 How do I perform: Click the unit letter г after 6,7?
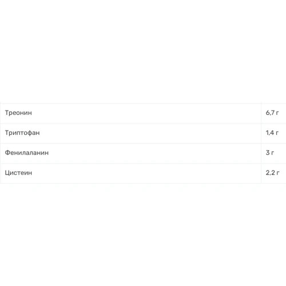click(277, 113)
